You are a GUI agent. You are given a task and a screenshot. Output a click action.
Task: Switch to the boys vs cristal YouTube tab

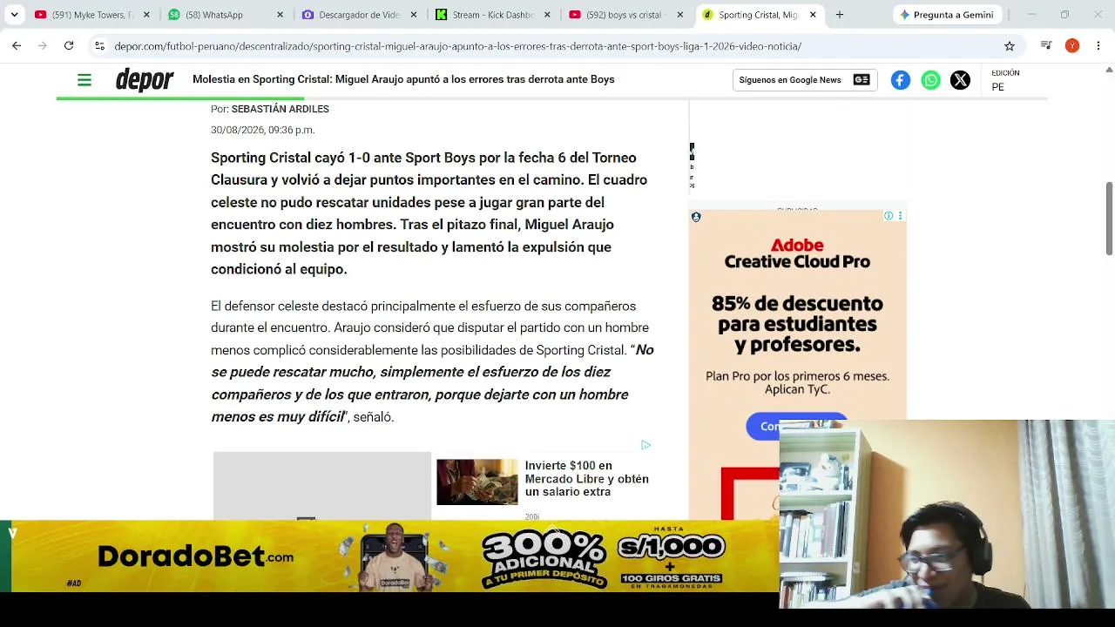tap(625, 15)
